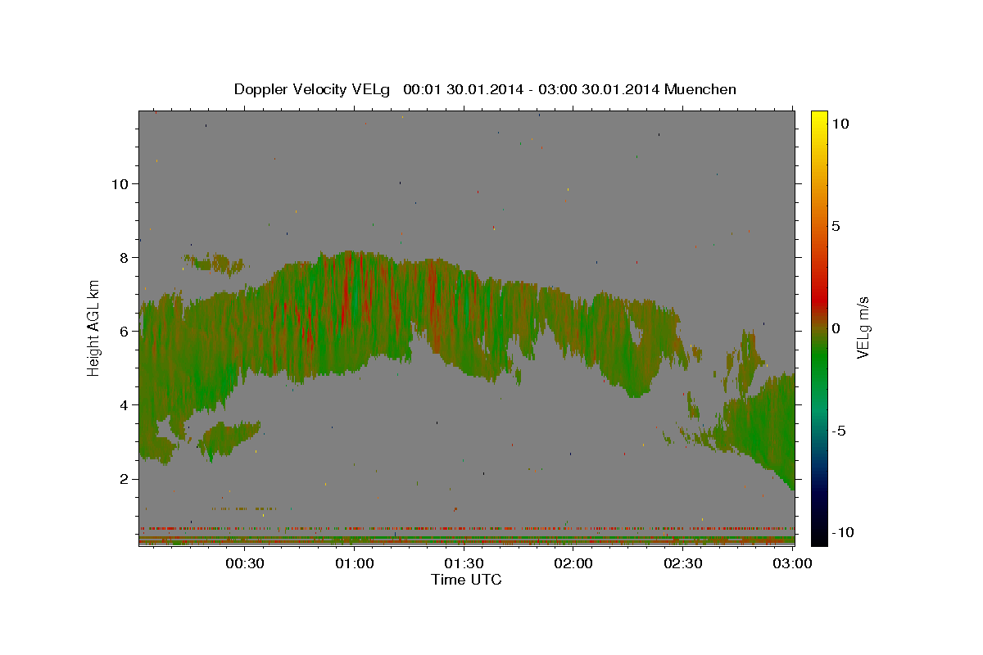Screen dimensions: 983x655
Task: Click the '01:30' time axis label
Action: pyautogui.click(x=464, y=563)
